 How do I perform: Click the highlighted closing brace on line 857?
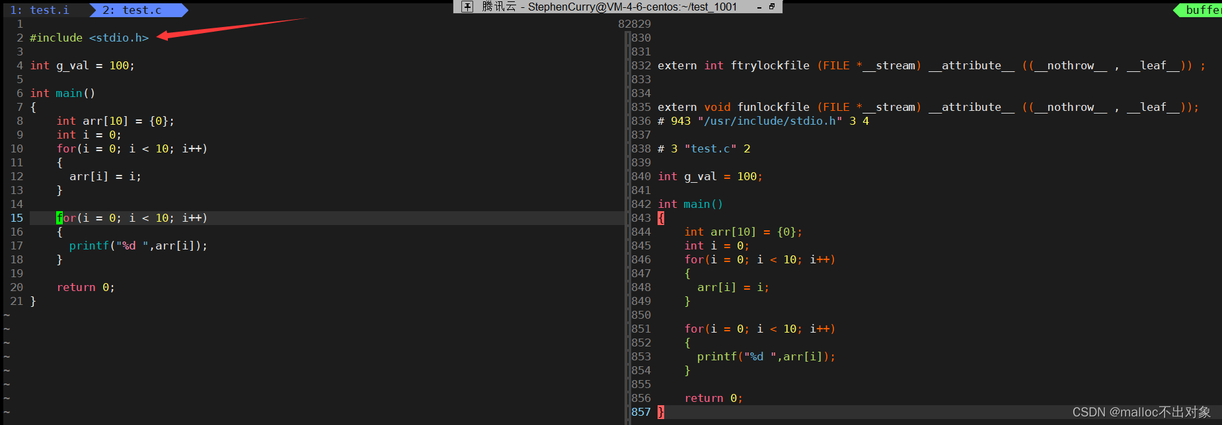point(661,412)
